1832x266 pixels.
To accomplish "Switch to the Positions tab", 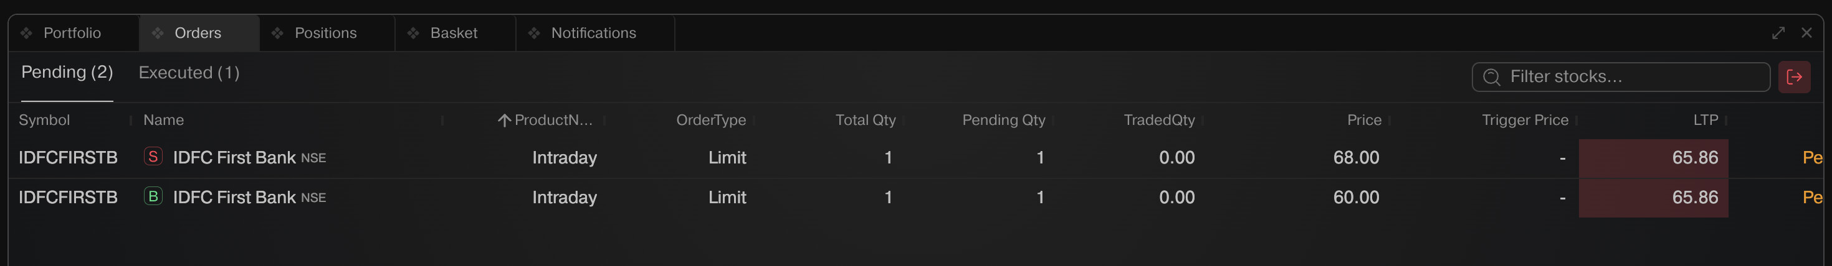I will click(325, 33).
